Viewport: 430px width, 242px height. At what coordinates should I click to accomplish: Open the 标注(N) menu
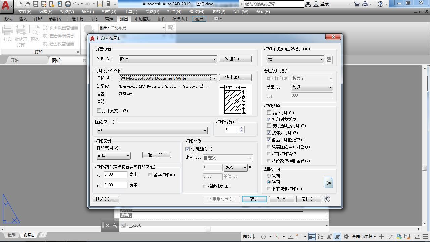[174, 12]
